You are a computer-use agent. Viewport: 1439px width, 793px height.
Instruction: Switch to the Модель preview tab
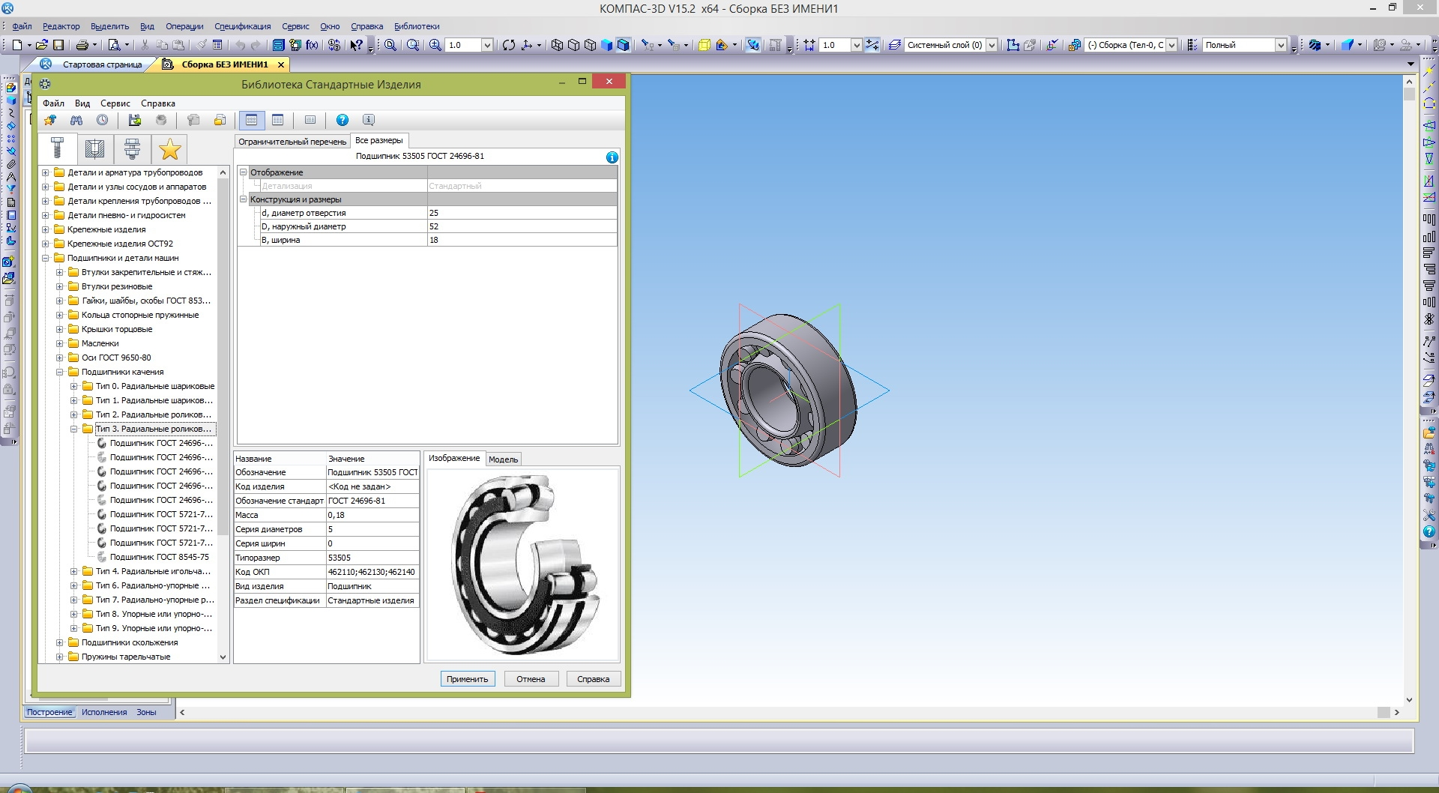click(x=503, y=459)
